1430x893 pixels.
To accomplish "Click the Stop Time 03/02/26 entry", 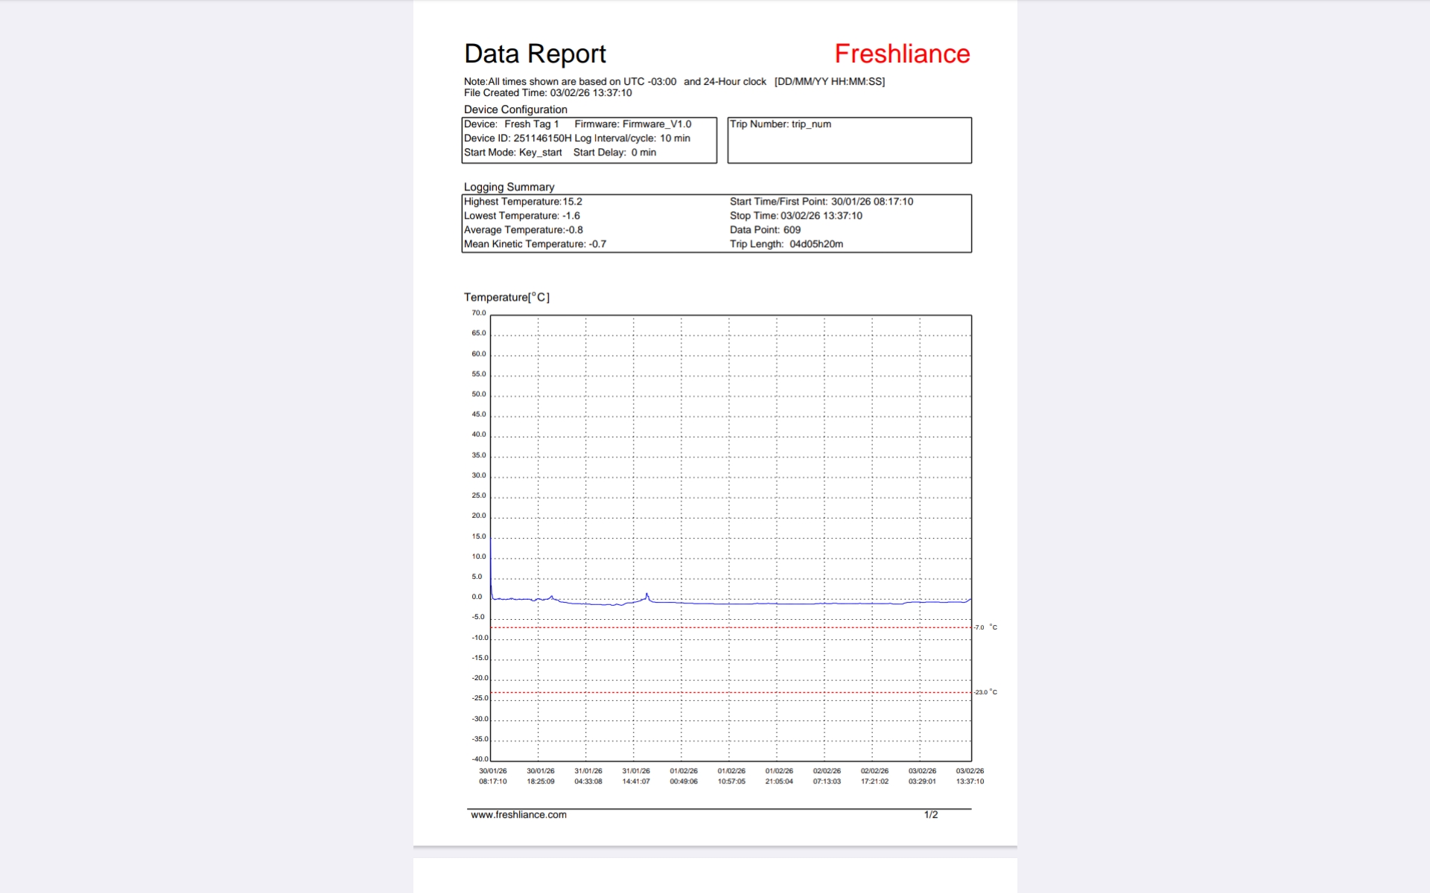I will point(795,216).
